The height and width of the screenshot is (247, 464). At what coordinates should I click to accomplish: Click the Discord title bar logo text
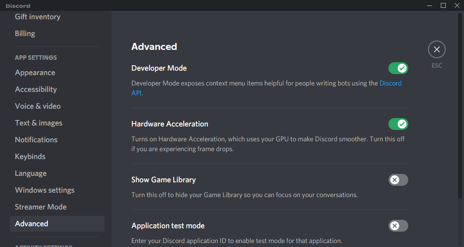click(18, 6)
